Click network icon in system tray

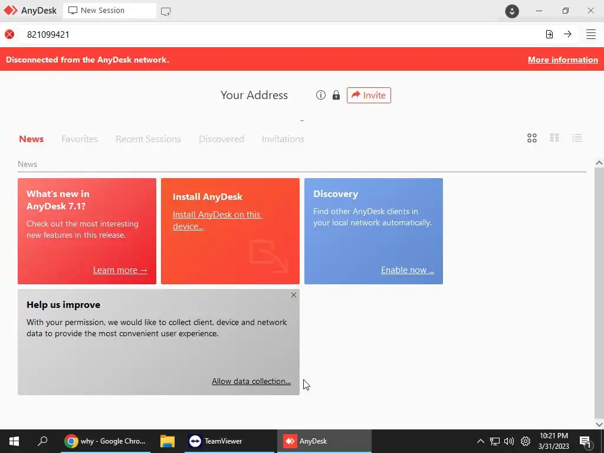[495, 441]
